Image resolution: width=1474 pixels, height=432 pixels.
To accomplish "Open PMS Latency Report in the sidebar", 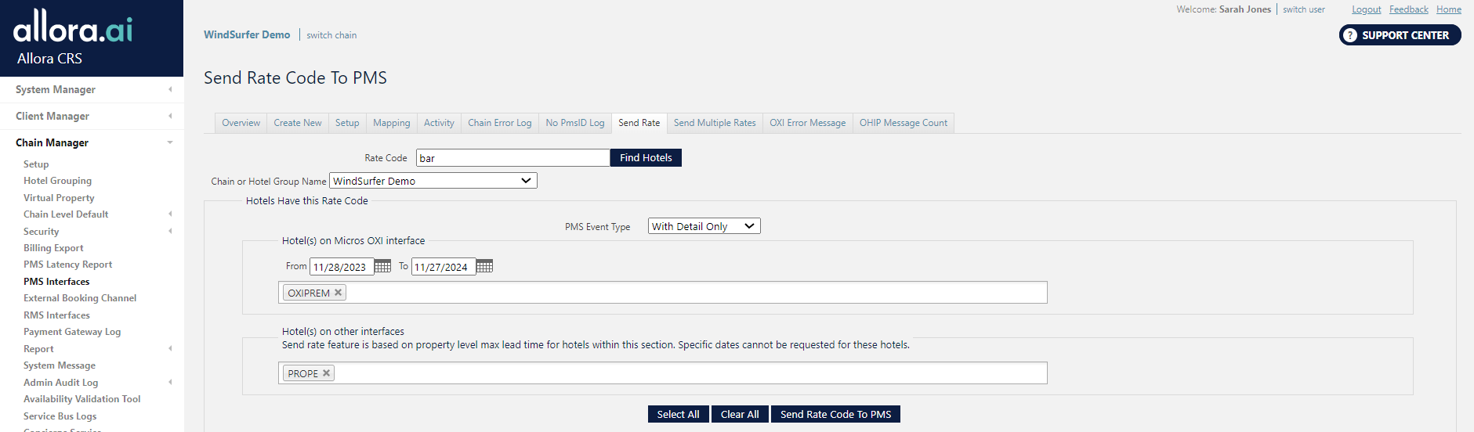I will (67, 265).
